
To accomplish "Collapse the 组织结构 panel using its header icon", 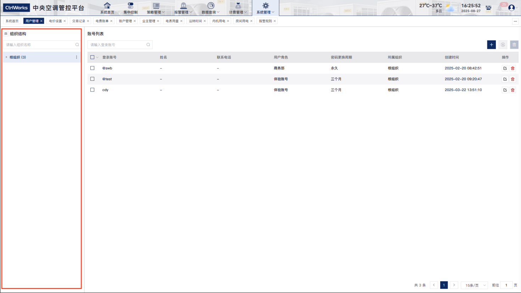I will 6,34.
